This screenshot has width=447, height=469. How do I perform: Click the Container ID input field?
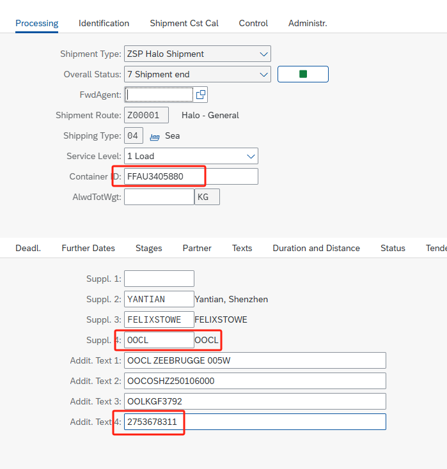pos(191,176)
